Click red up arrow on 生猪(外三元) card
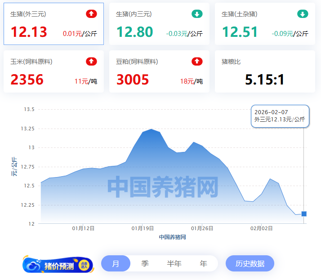This screenshot has height=280, width=321. point(91,14)
